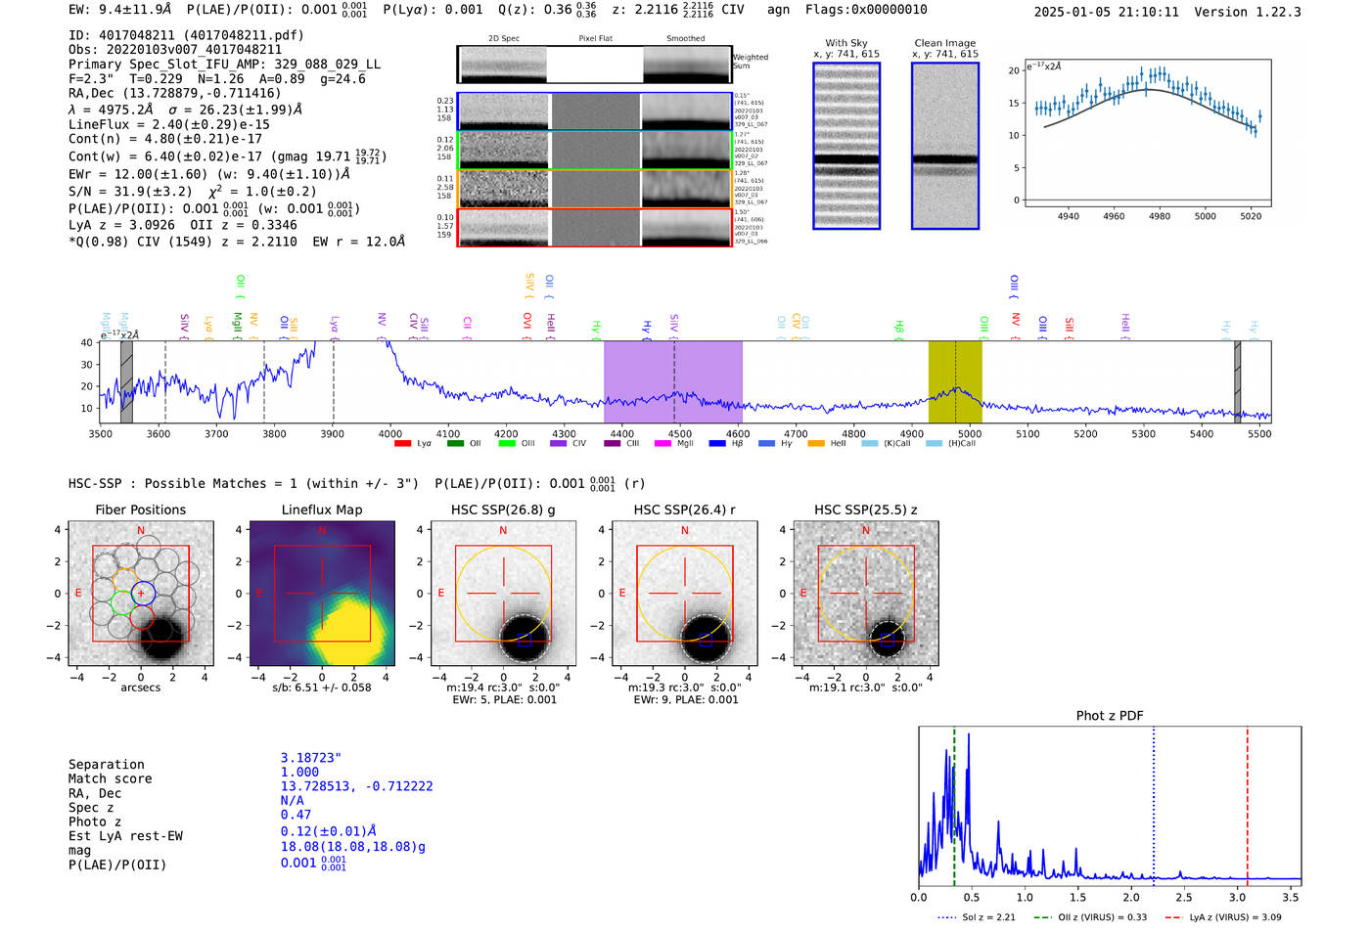1370x932 pixels.
Task: Select the separation value 3.18723"
Action: click(x=311, y=758)
